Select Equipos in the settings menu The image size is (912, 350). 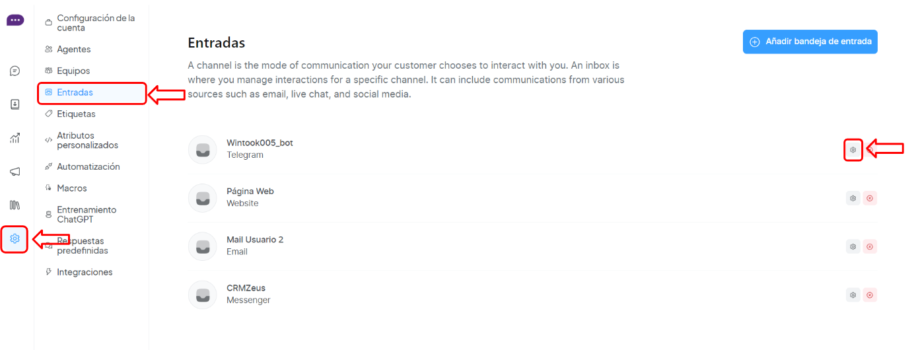point(73,71)
